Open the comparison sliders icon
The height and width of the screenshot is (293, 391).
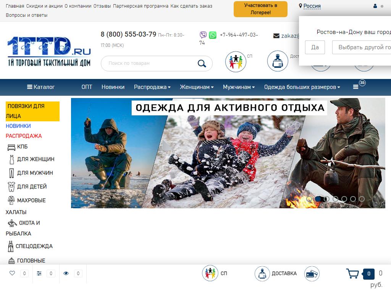(x=39, y=273)
